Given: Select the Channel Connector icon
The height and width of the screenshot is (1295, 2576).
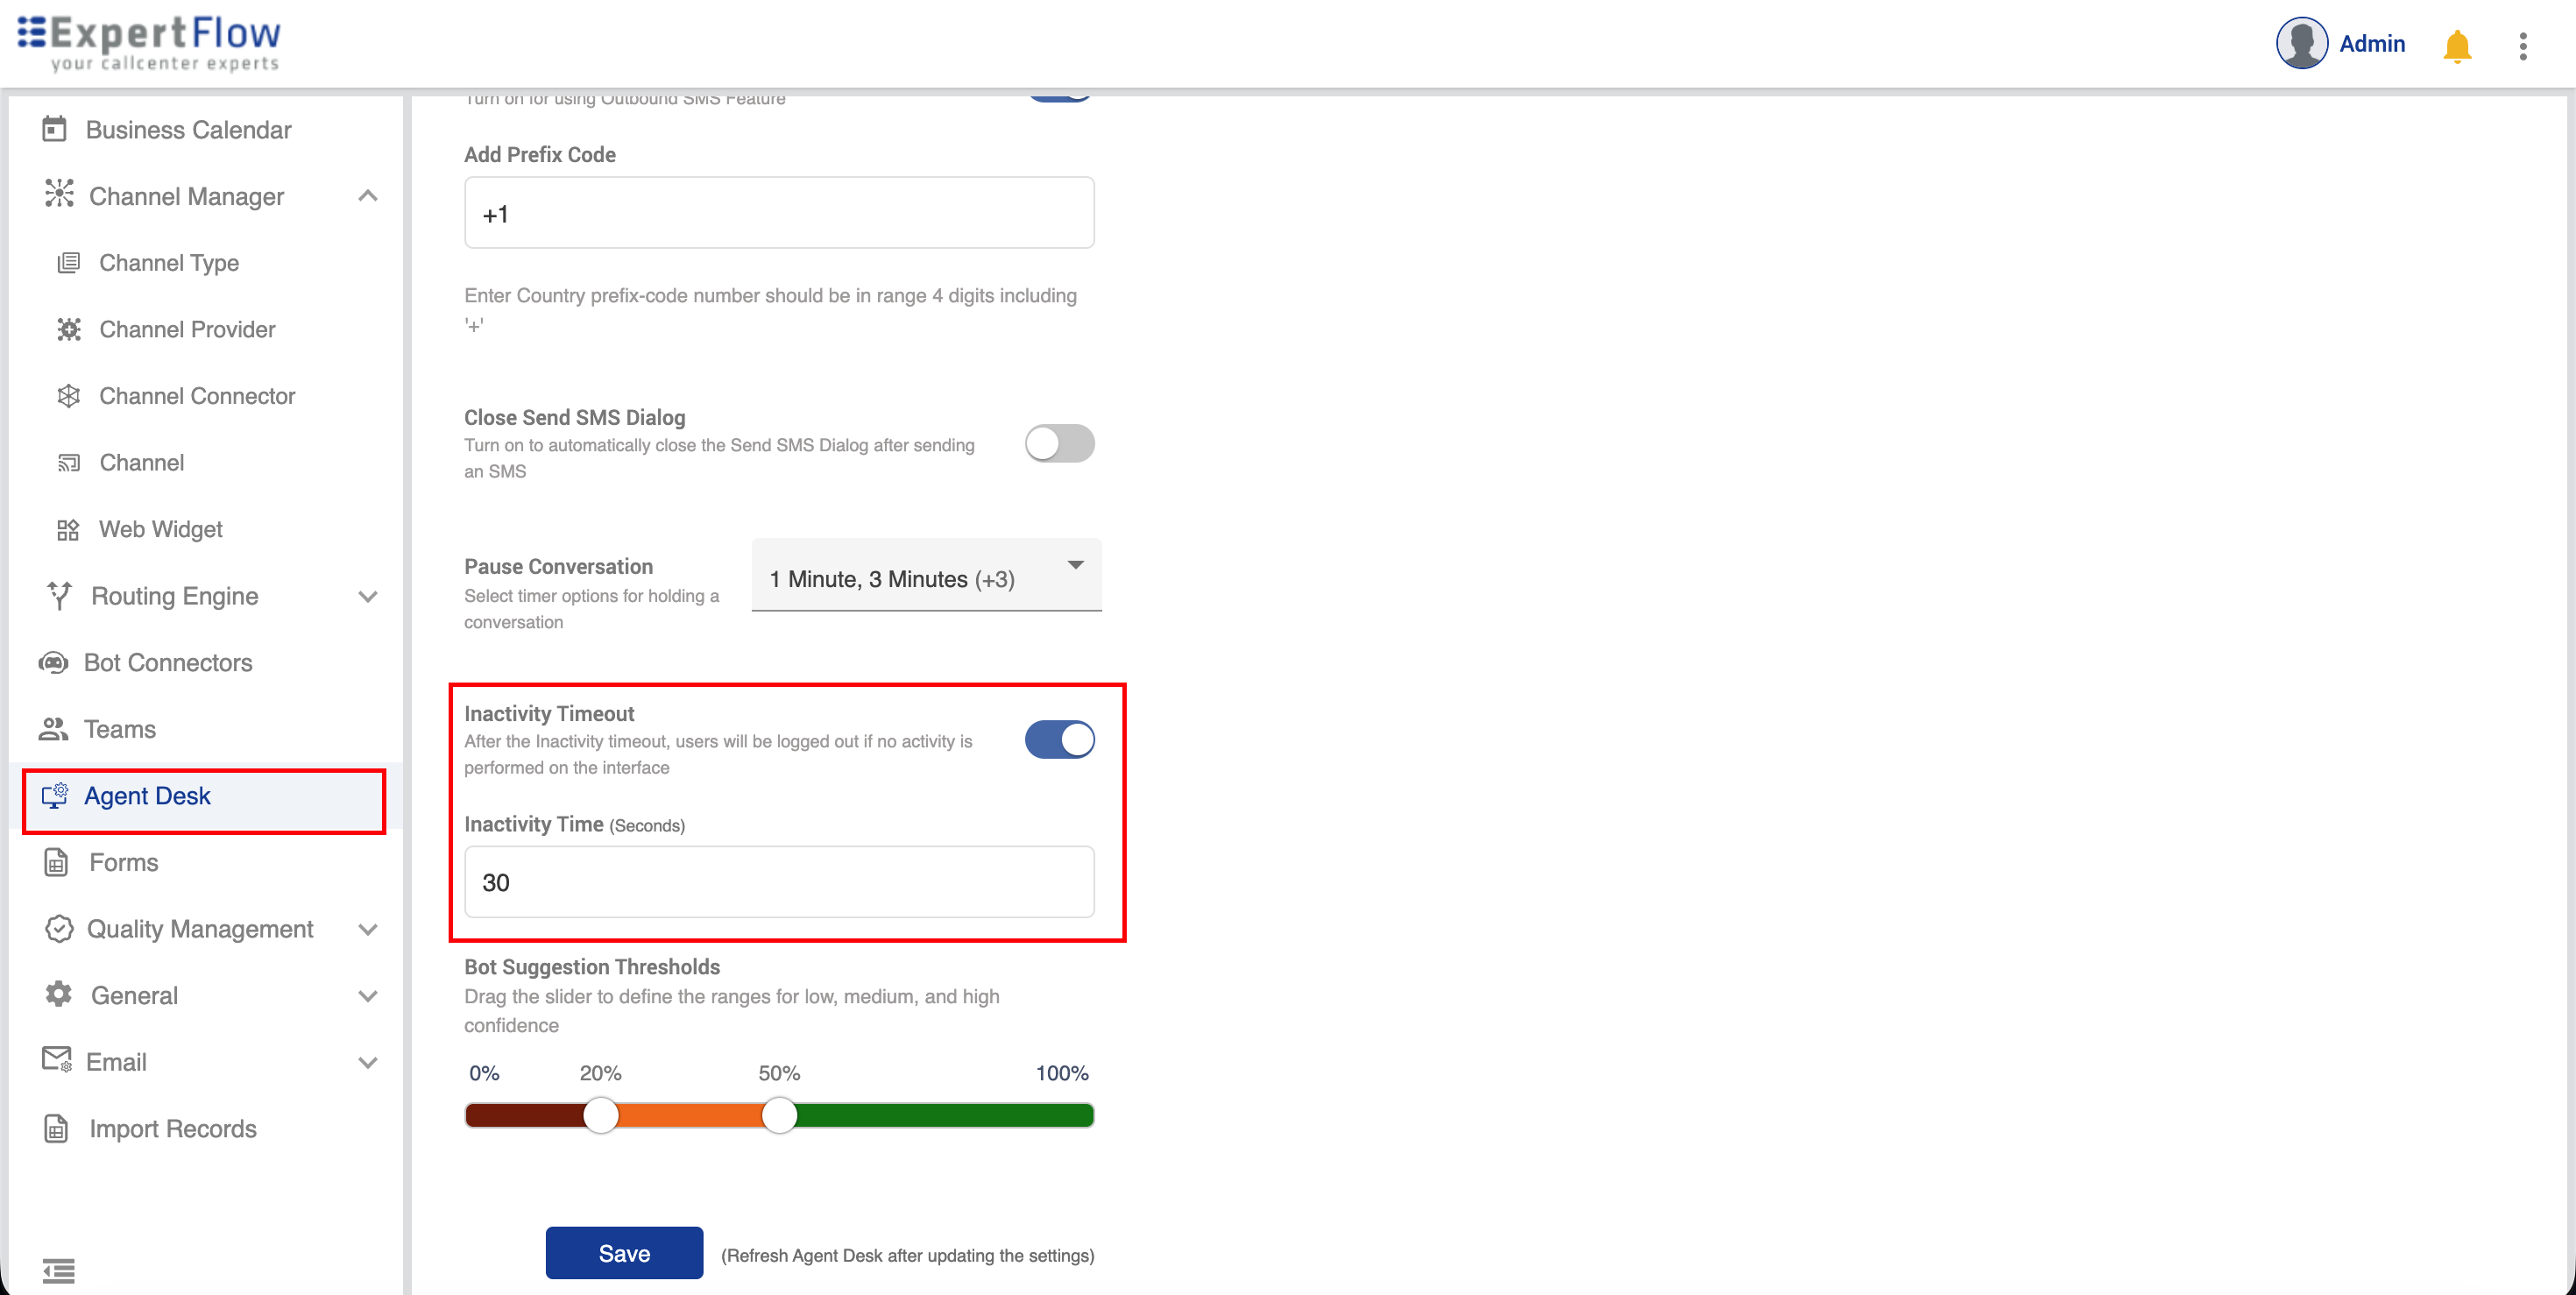Looking at the screenshot, I should [68, 396].
